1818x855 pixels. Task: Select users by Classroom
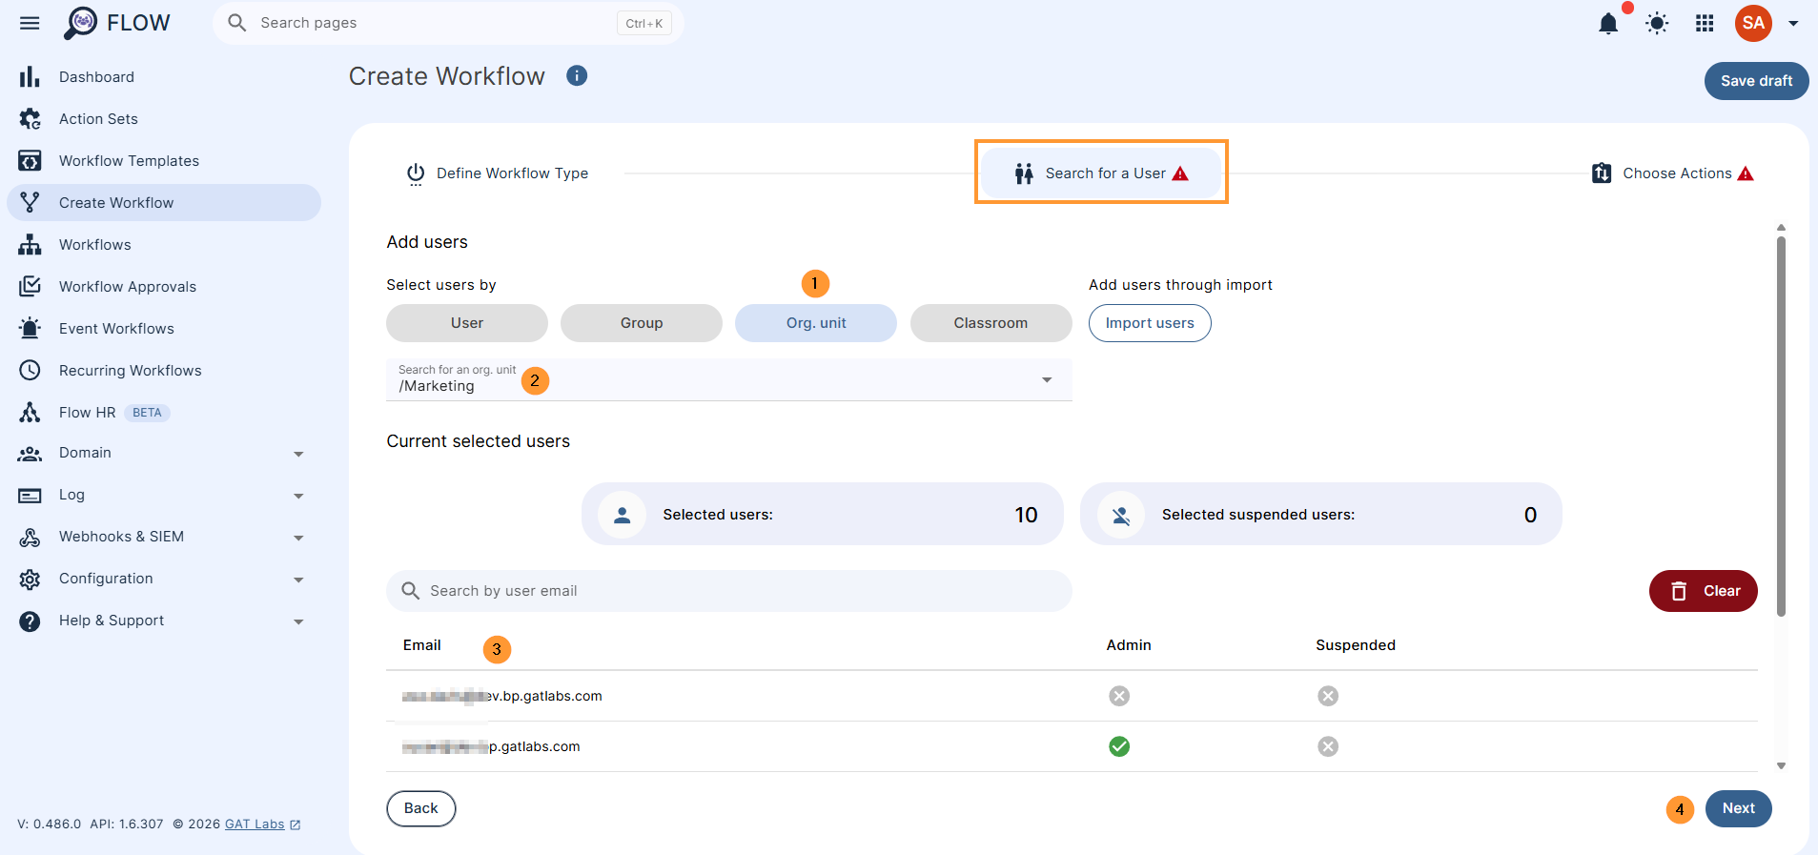991,323
